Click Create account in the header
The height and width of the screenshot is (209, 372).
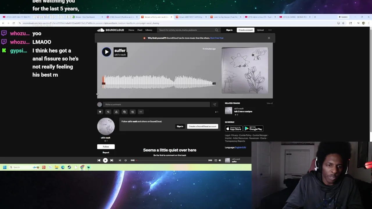(x=246, y=30)
